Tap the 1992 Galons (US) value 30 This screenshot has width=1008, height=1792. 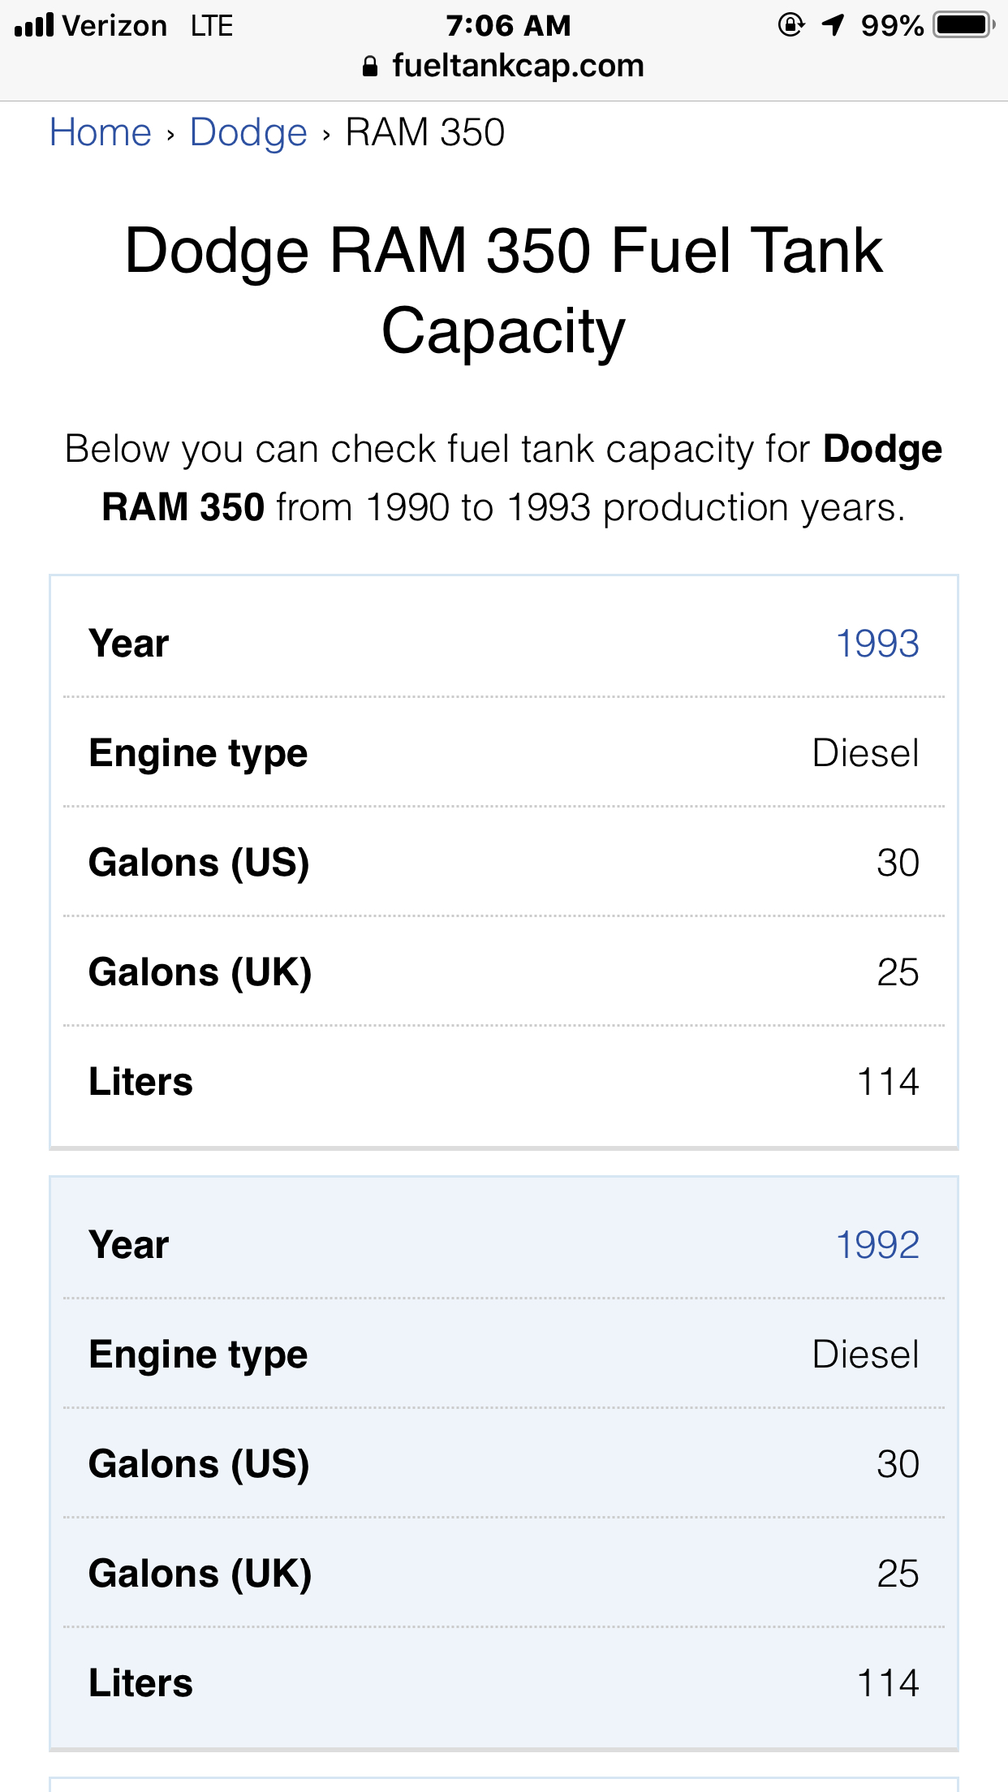(898, 1464)
